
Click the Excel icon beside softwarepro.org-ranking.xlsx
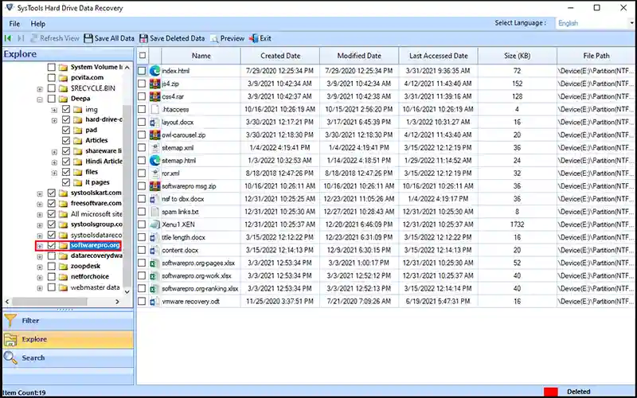(x=154, y=288)
